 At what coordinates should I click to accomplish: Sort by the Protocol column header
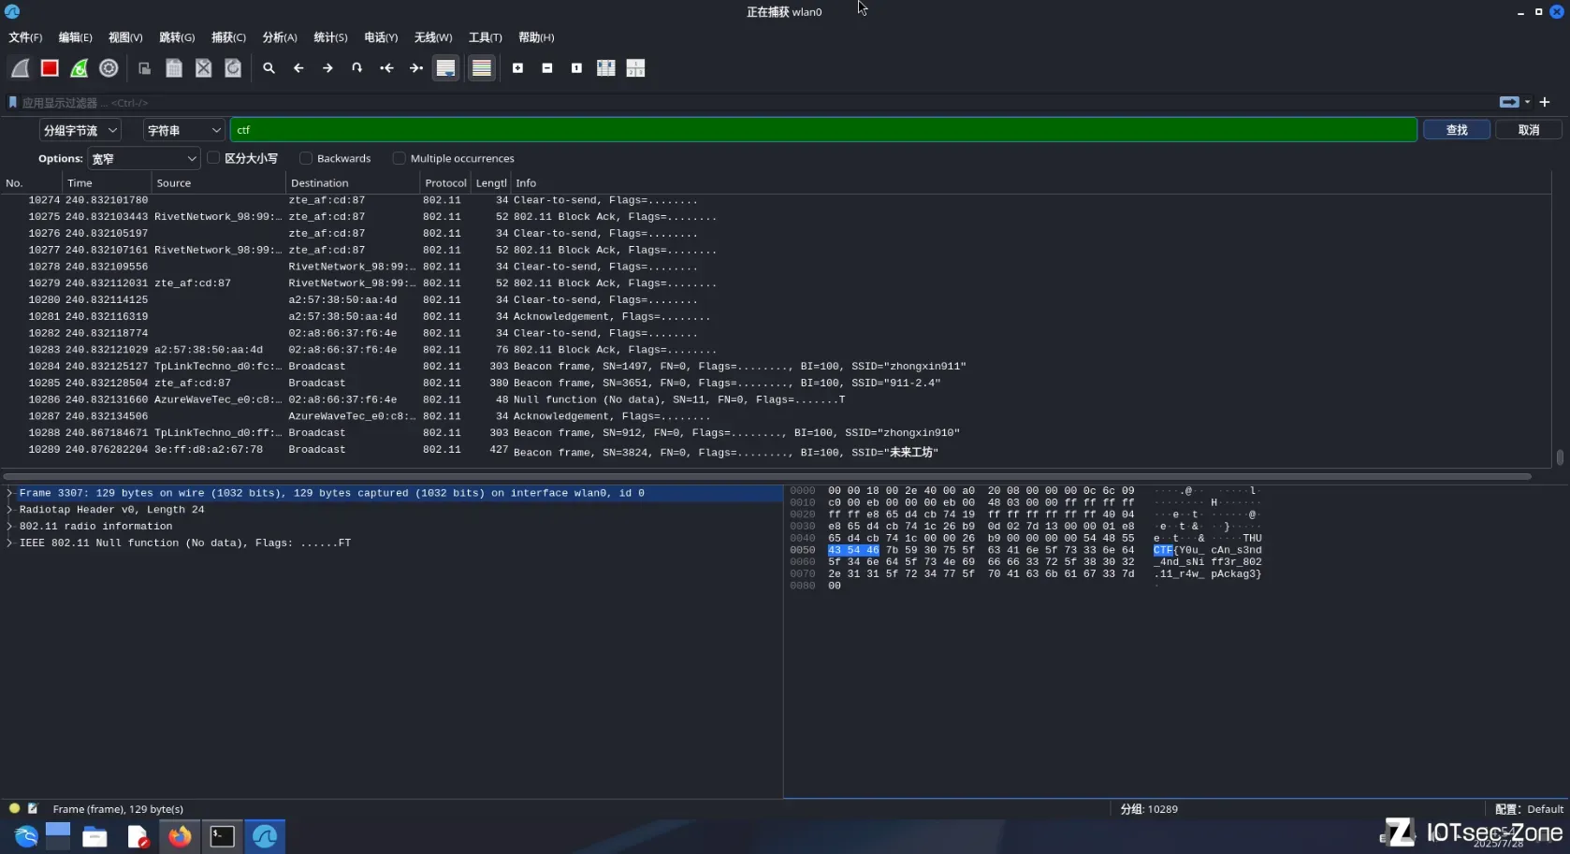pos(445,183)
